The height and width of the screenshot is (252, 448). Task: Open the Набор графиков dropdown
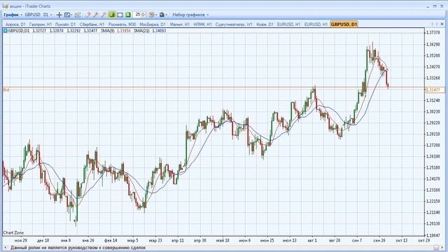tap(190, 15)
